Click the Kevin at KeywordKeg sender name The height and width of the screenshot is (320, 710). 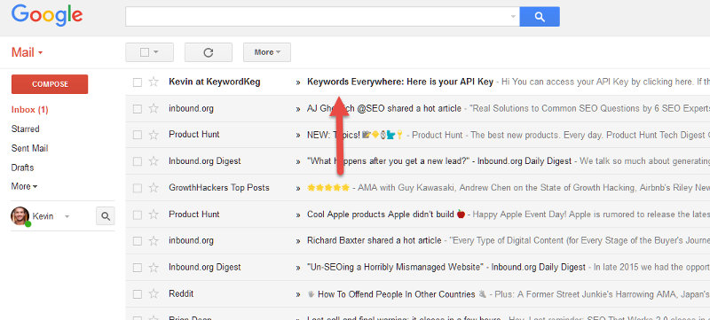pyautogui.click(x=215, y=82)
